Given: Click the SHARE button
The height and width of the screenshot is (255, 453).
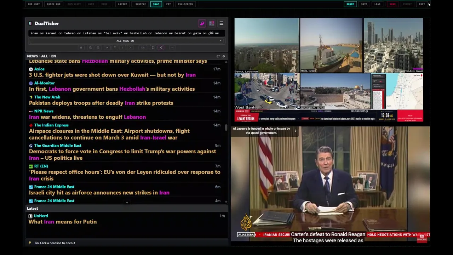Looking at the screenshot, I should click(x=350, y=4).
